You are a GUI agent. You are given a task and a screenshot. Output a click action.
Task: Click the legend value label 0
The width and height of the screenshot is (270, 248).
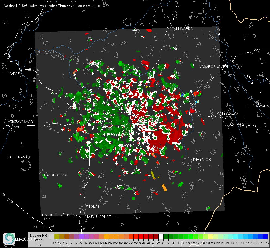[x=163, y=243]
